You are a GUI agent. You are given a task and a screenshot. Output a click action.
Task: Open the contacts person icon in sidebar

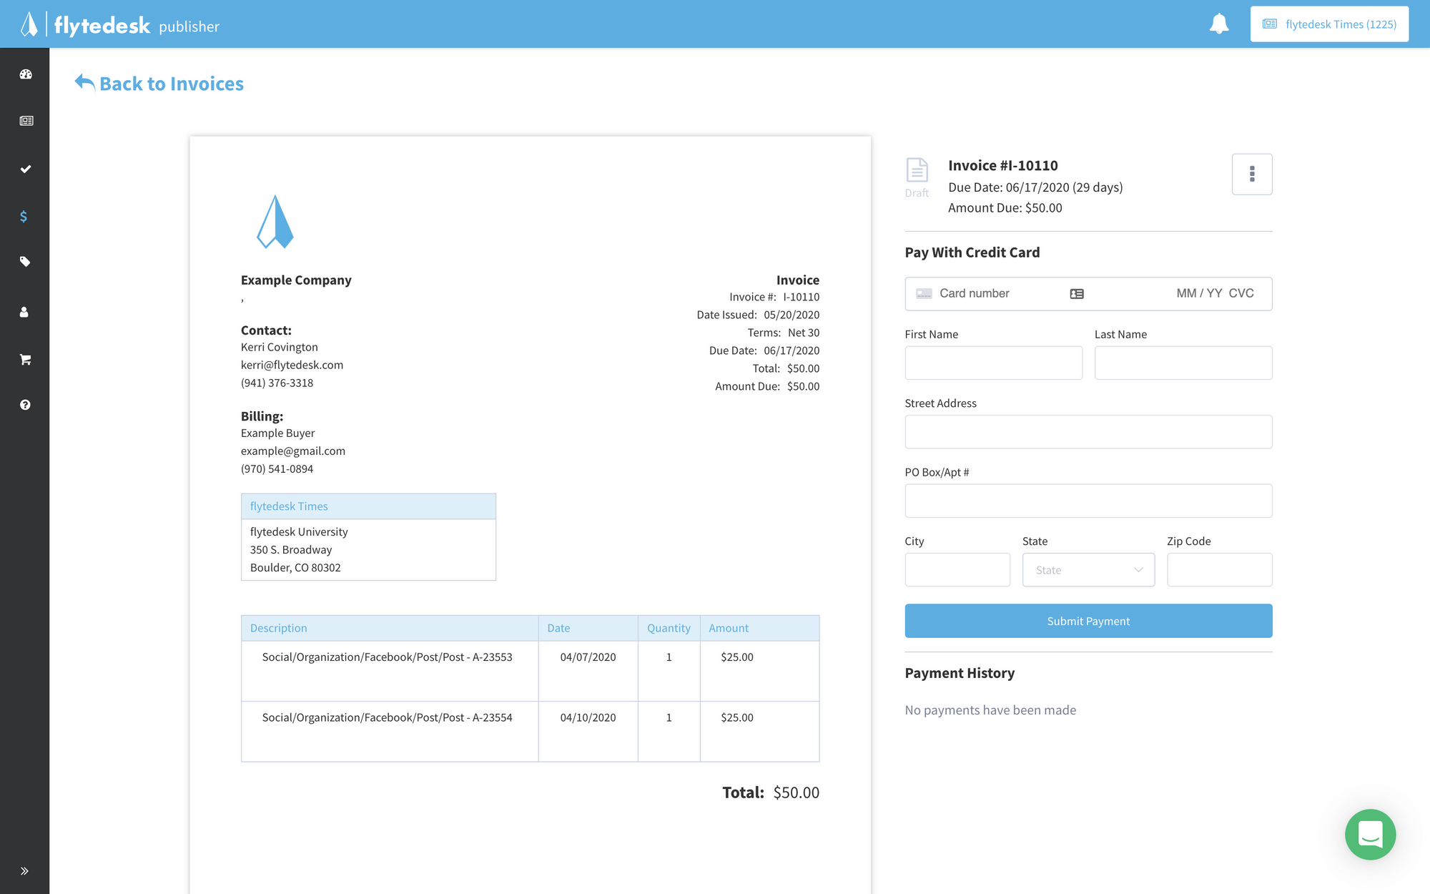tap(25, 311)
